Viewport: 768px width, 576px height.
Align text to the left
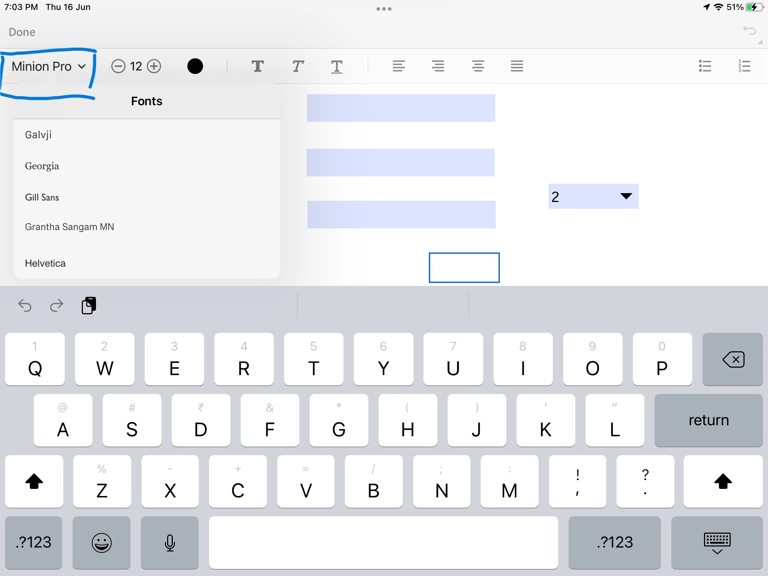[399, 66]
